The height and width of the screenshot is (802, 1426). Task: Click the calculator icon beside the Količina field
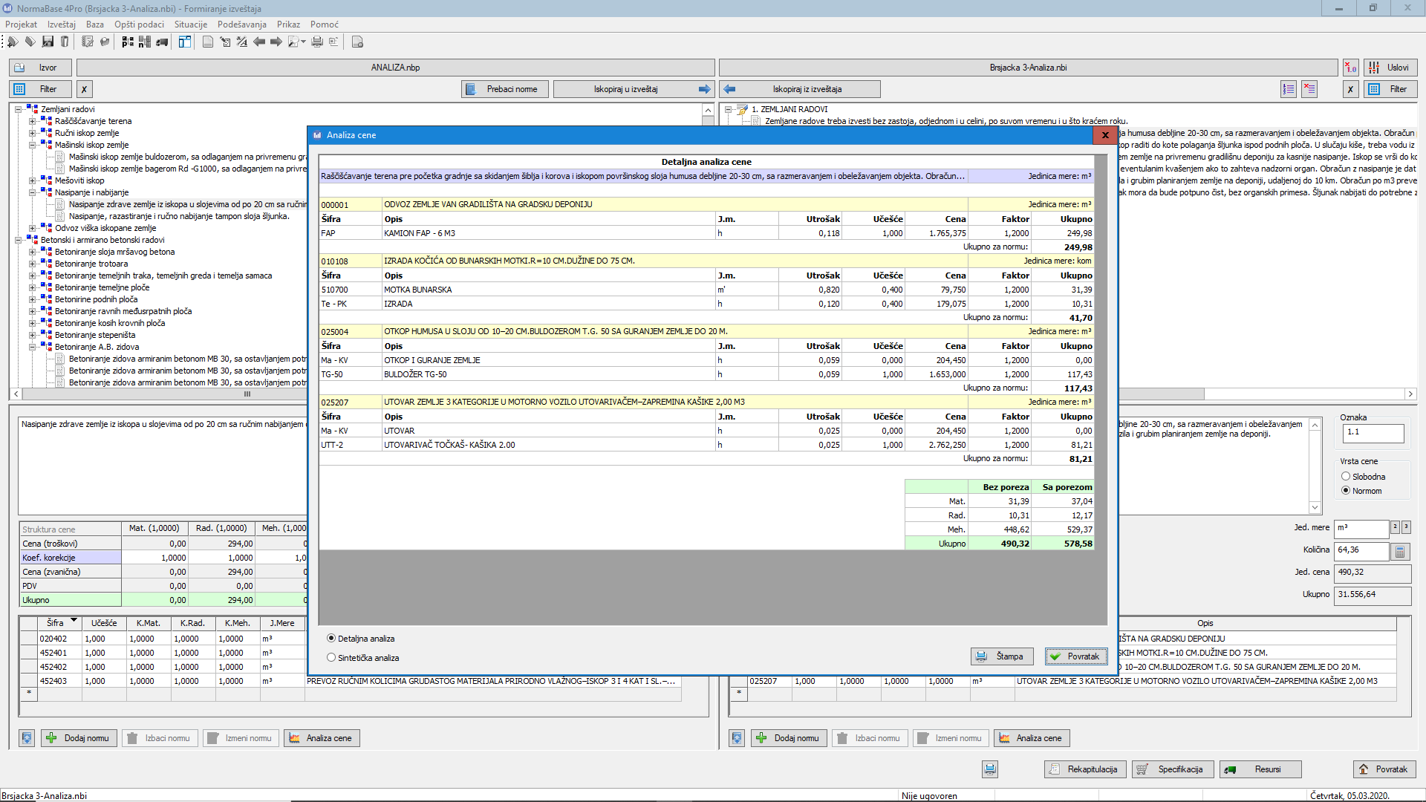[x=1400, y=552]
